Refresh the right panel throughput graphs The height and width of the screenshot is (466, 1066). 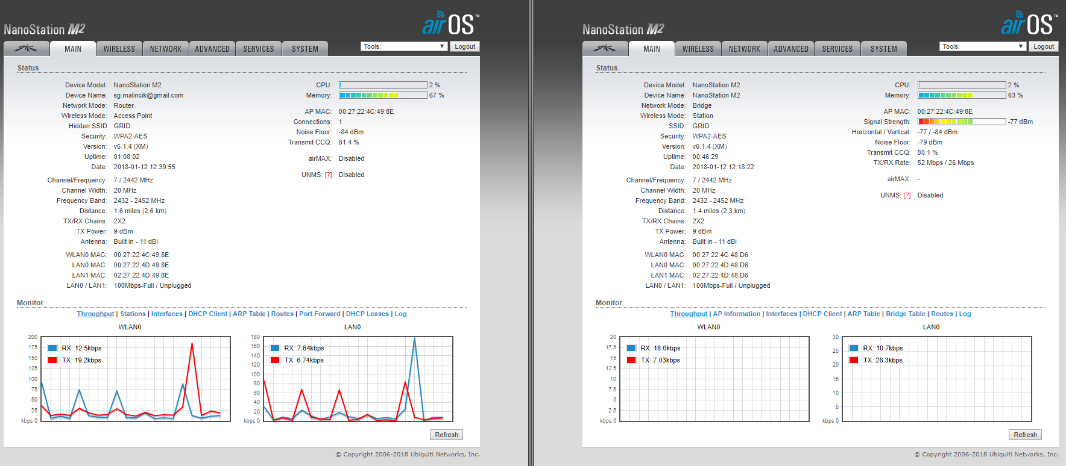tap(1025, 435)
